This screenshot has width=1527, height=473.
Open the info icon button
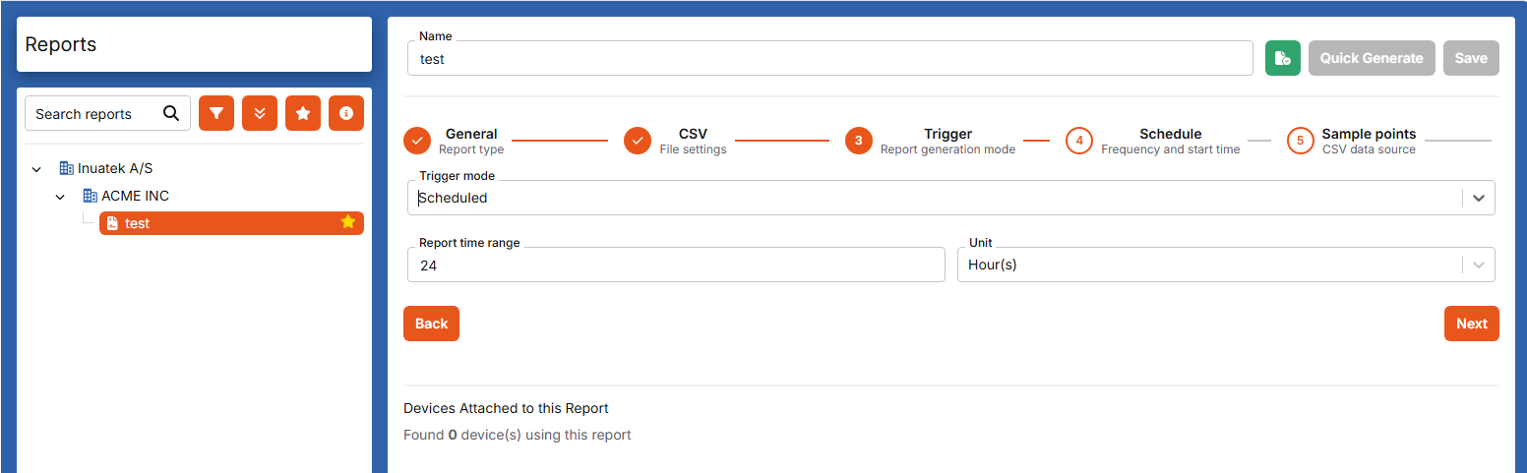click(x=346, y=113)
